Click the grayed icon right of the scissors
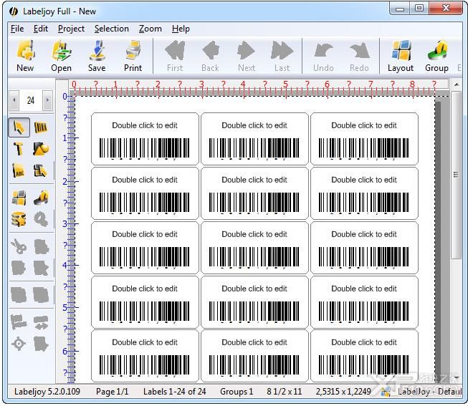 point(41,247)
